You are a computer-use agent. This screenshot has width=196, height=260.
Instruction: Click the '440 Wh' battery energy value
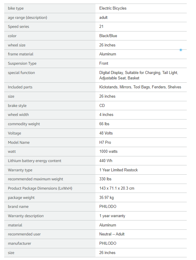[x=106, y=161]
